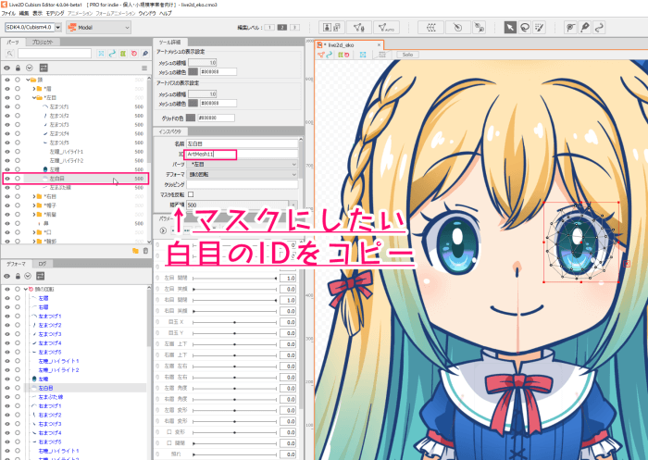The height and width of the screenshot is (460, 648).
Task: Open the パーツ dropdown in Inspector
Action: 243,164
